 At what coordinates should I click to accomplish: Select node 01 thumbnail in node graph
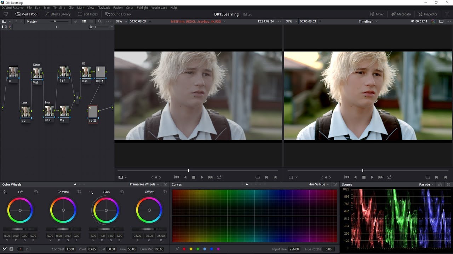click(x=13, y=72)
